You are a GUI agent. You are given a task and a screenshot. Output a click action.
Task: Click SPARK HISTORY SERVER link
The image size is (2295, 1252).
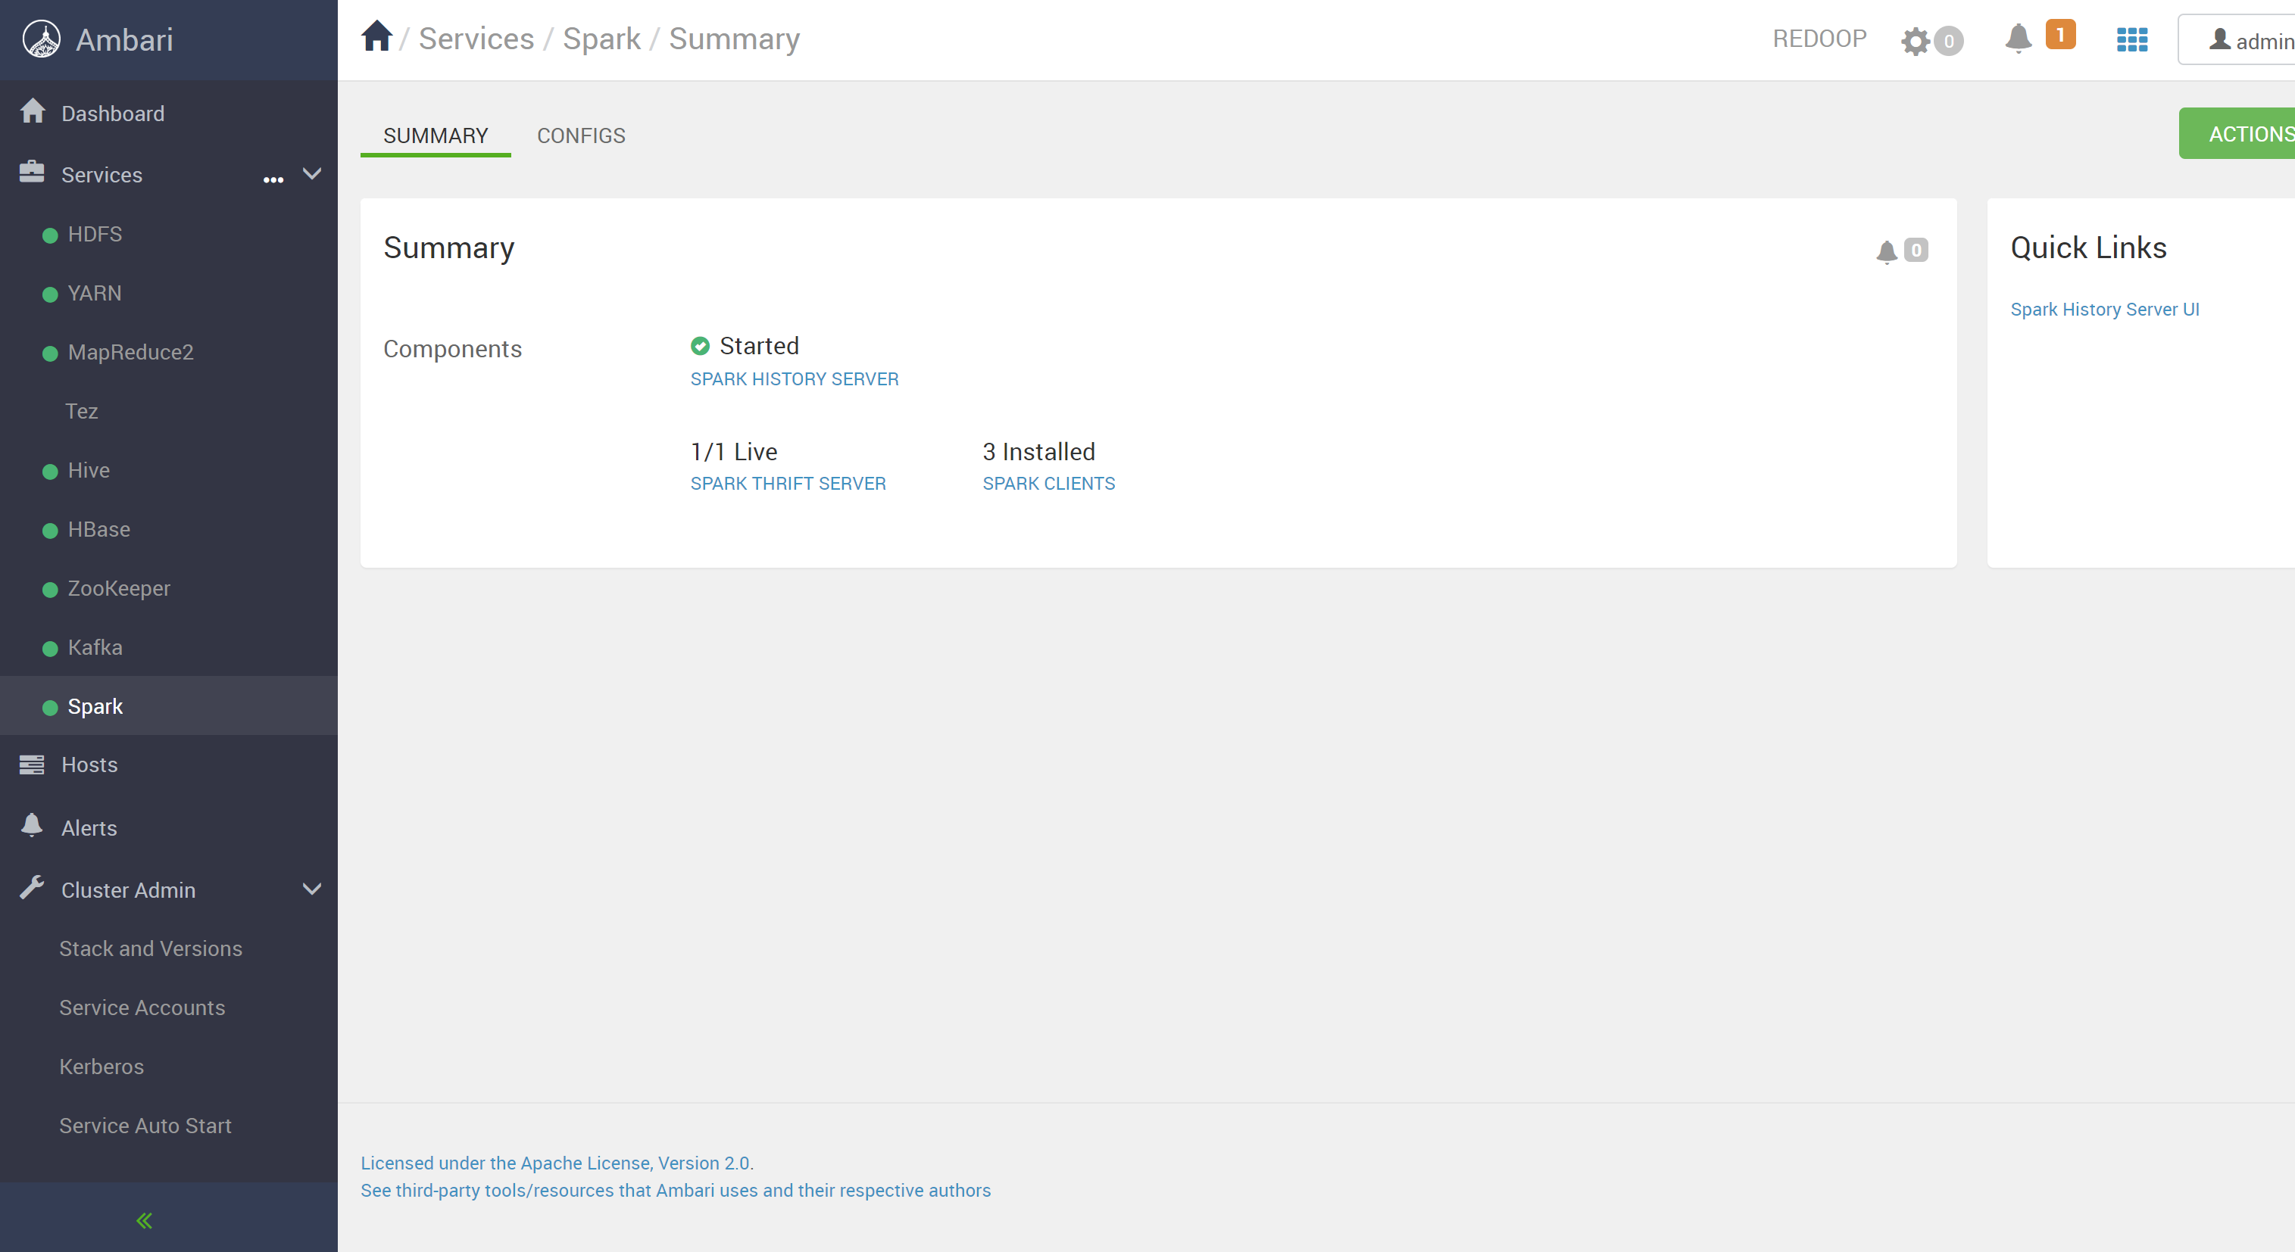click(x=795, y=379)
